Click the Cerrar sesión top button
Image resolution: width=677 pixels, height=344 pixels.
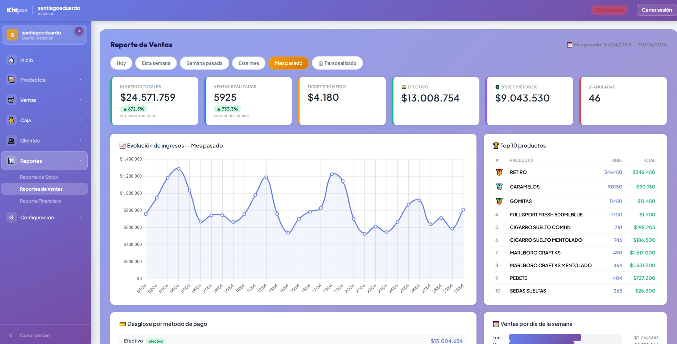pyautogui.click(x=657, y=10)
